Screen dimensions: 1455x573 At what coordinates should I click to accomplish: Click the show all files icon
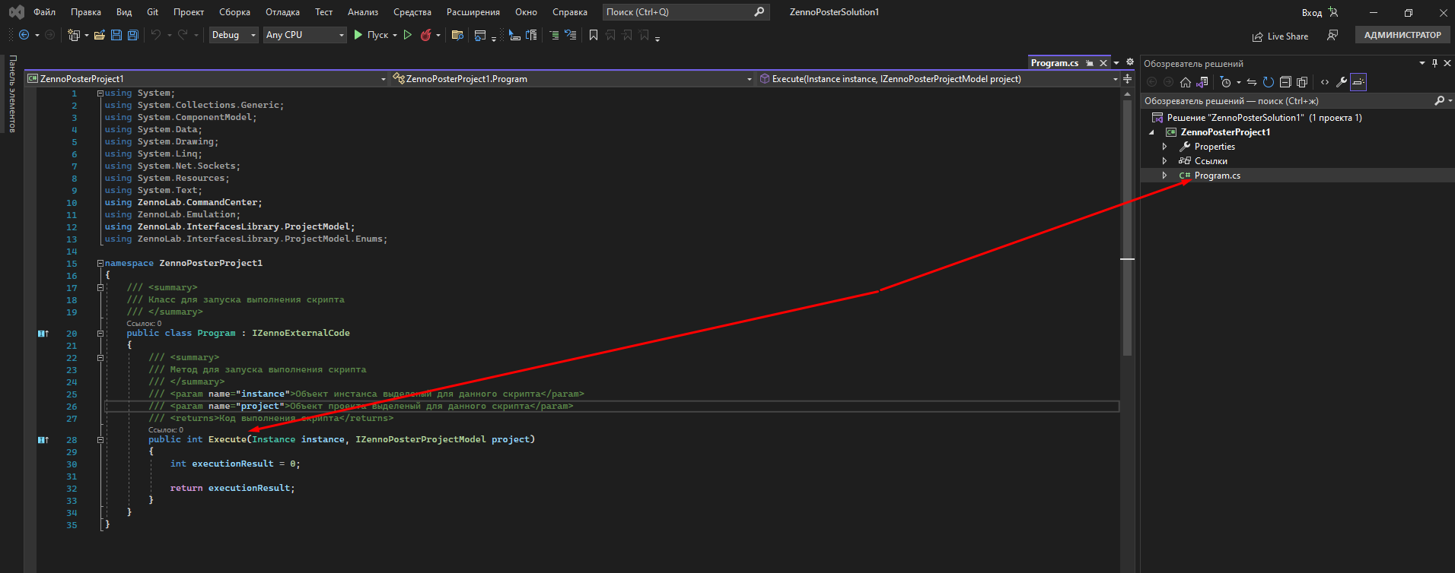coord(1302,82)
